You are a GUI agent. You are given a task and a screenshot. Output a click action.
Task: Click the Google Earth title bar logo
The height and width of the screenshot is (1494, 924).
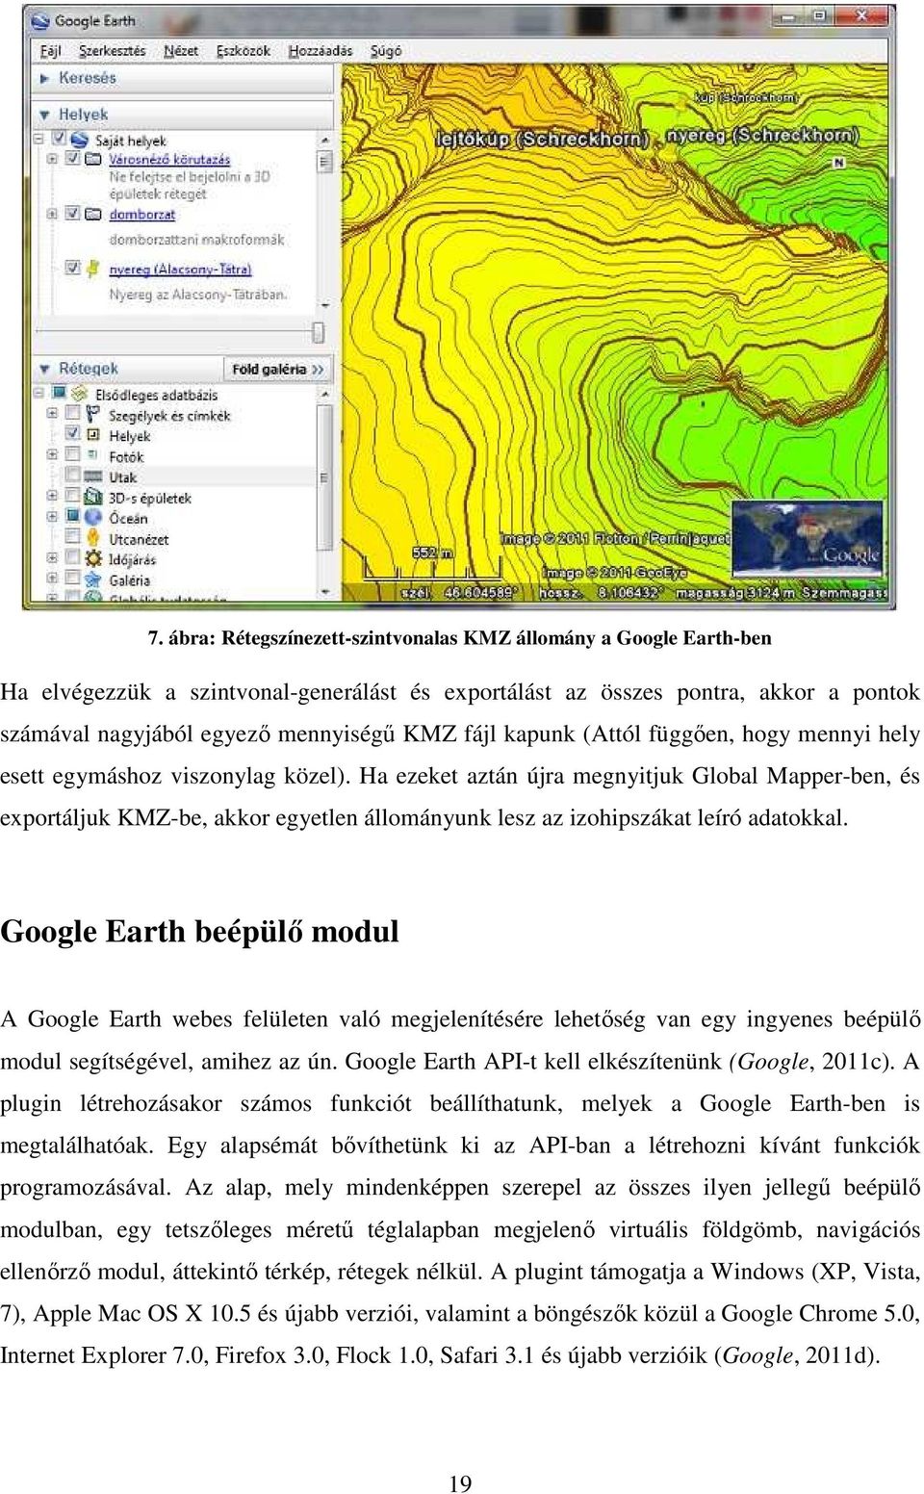click(x=39, y=20)
